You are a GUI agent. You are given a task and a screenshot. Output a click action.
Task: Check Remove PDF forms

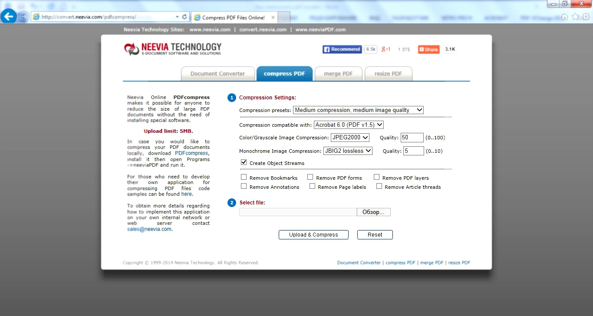pos(310,177)
